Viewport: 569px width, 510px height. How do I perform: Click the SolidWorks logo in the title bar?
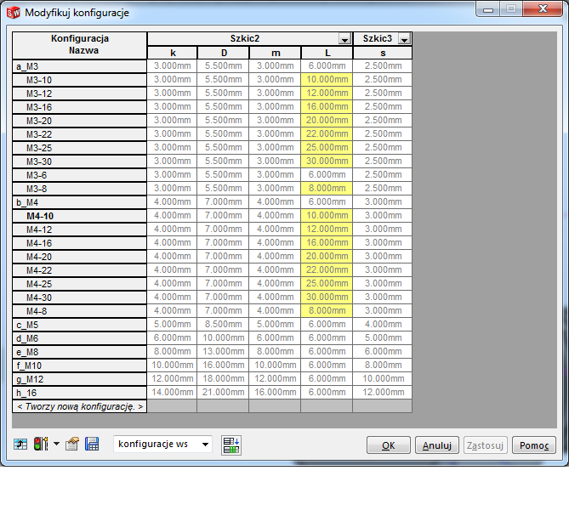coord(13,13)
